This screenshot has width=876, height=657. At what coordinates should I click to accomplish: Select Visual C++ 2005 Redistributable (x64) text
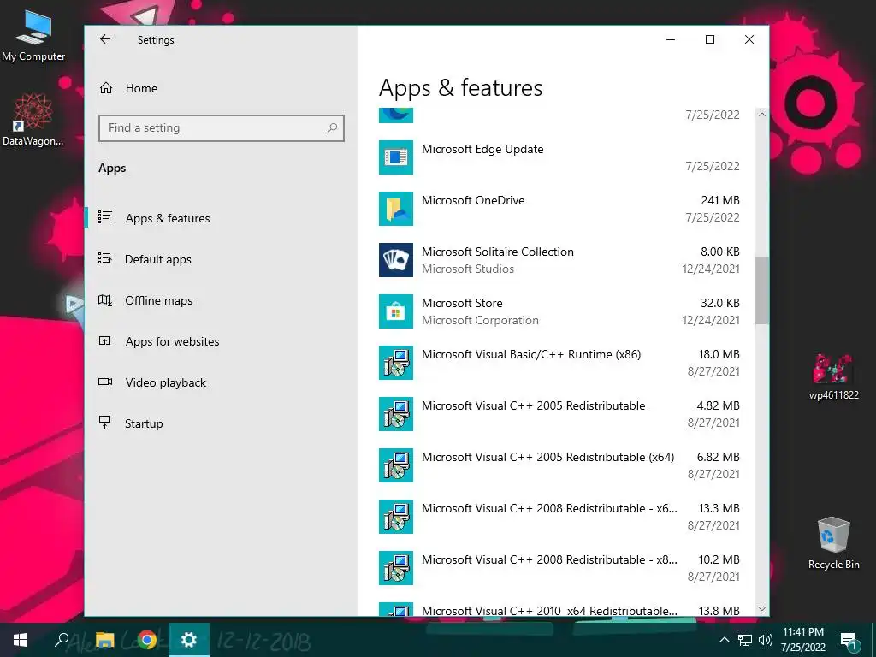click(x=548, y=458)
